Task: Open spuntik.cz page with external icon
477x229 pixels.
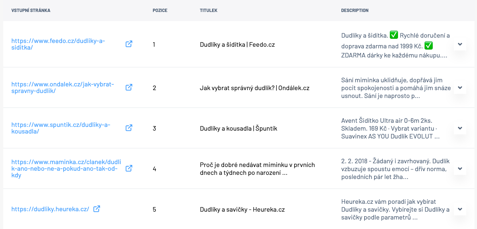Action: pos(129,128)
